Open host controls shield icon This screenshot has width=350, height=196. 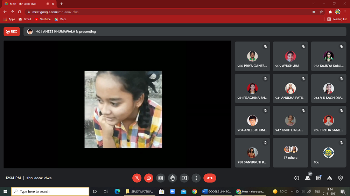341,178
